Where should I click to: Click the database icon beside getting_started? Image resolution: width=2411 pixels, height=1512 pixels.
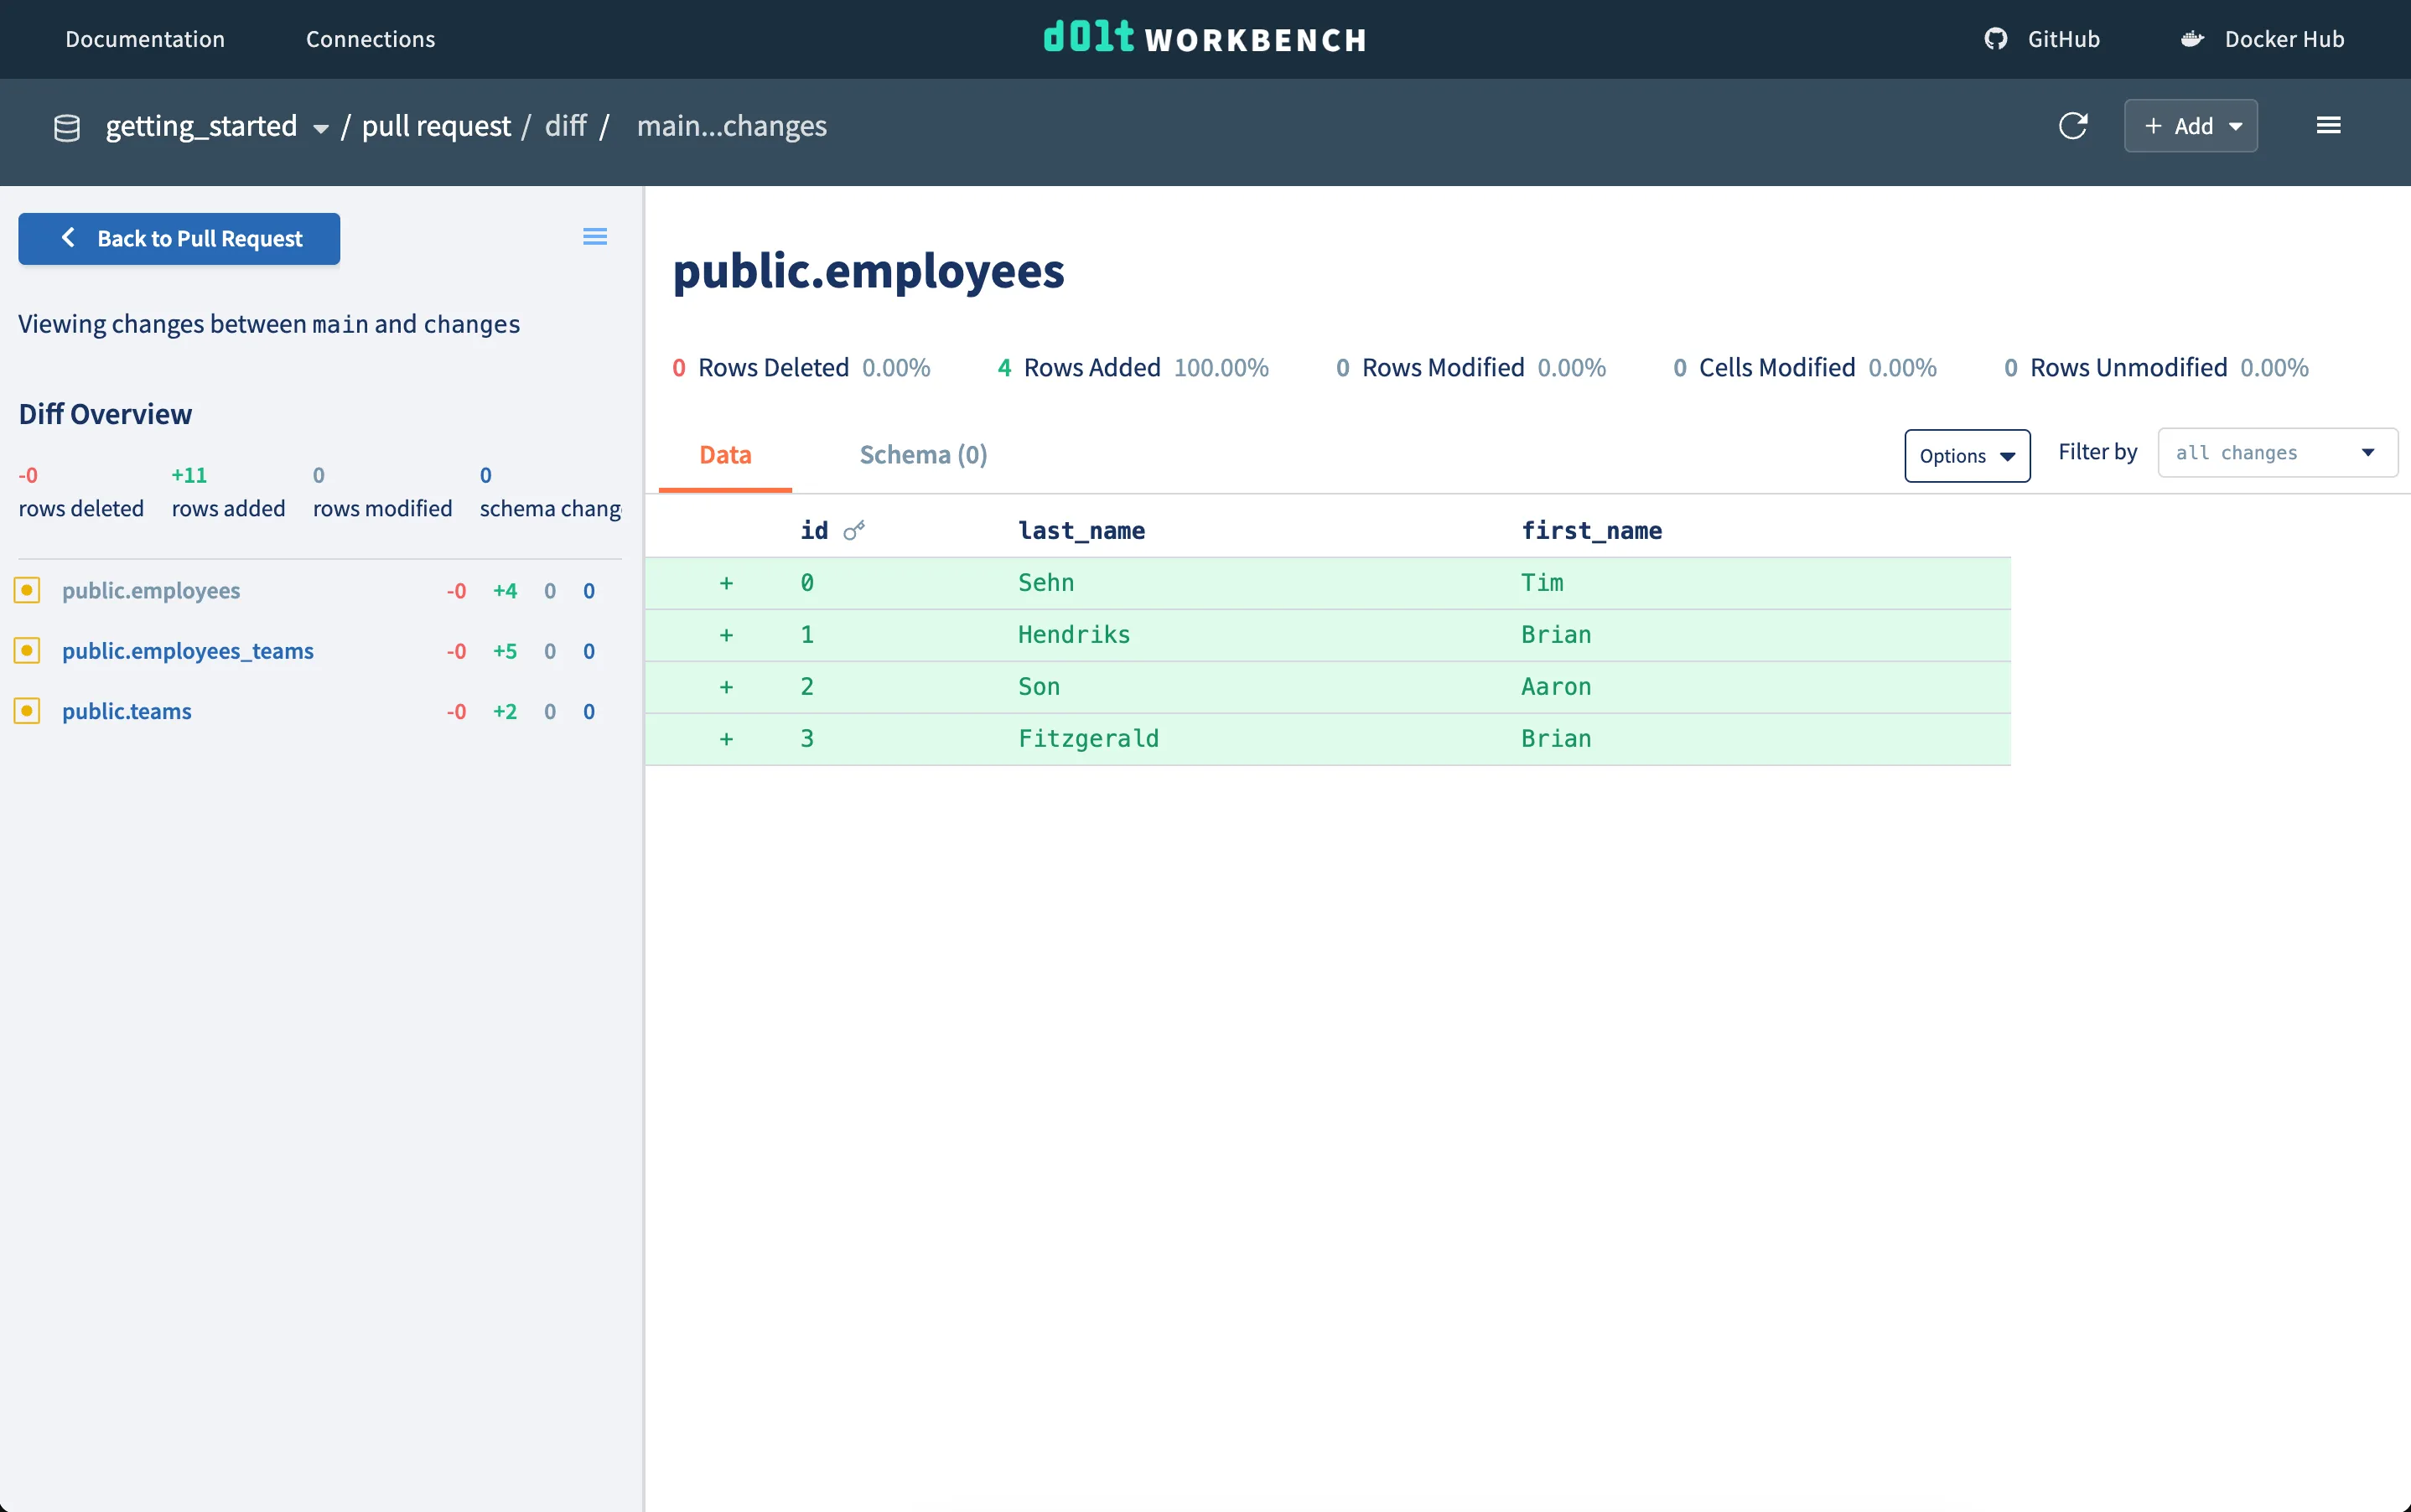(67, 127)
